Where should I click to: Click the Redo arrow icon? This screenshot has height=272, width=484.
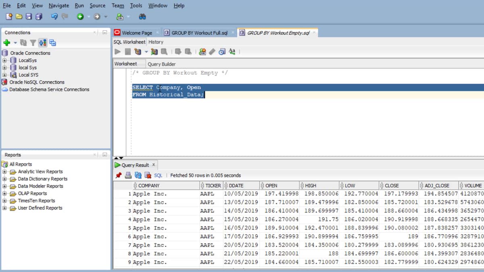pos(65,17)
